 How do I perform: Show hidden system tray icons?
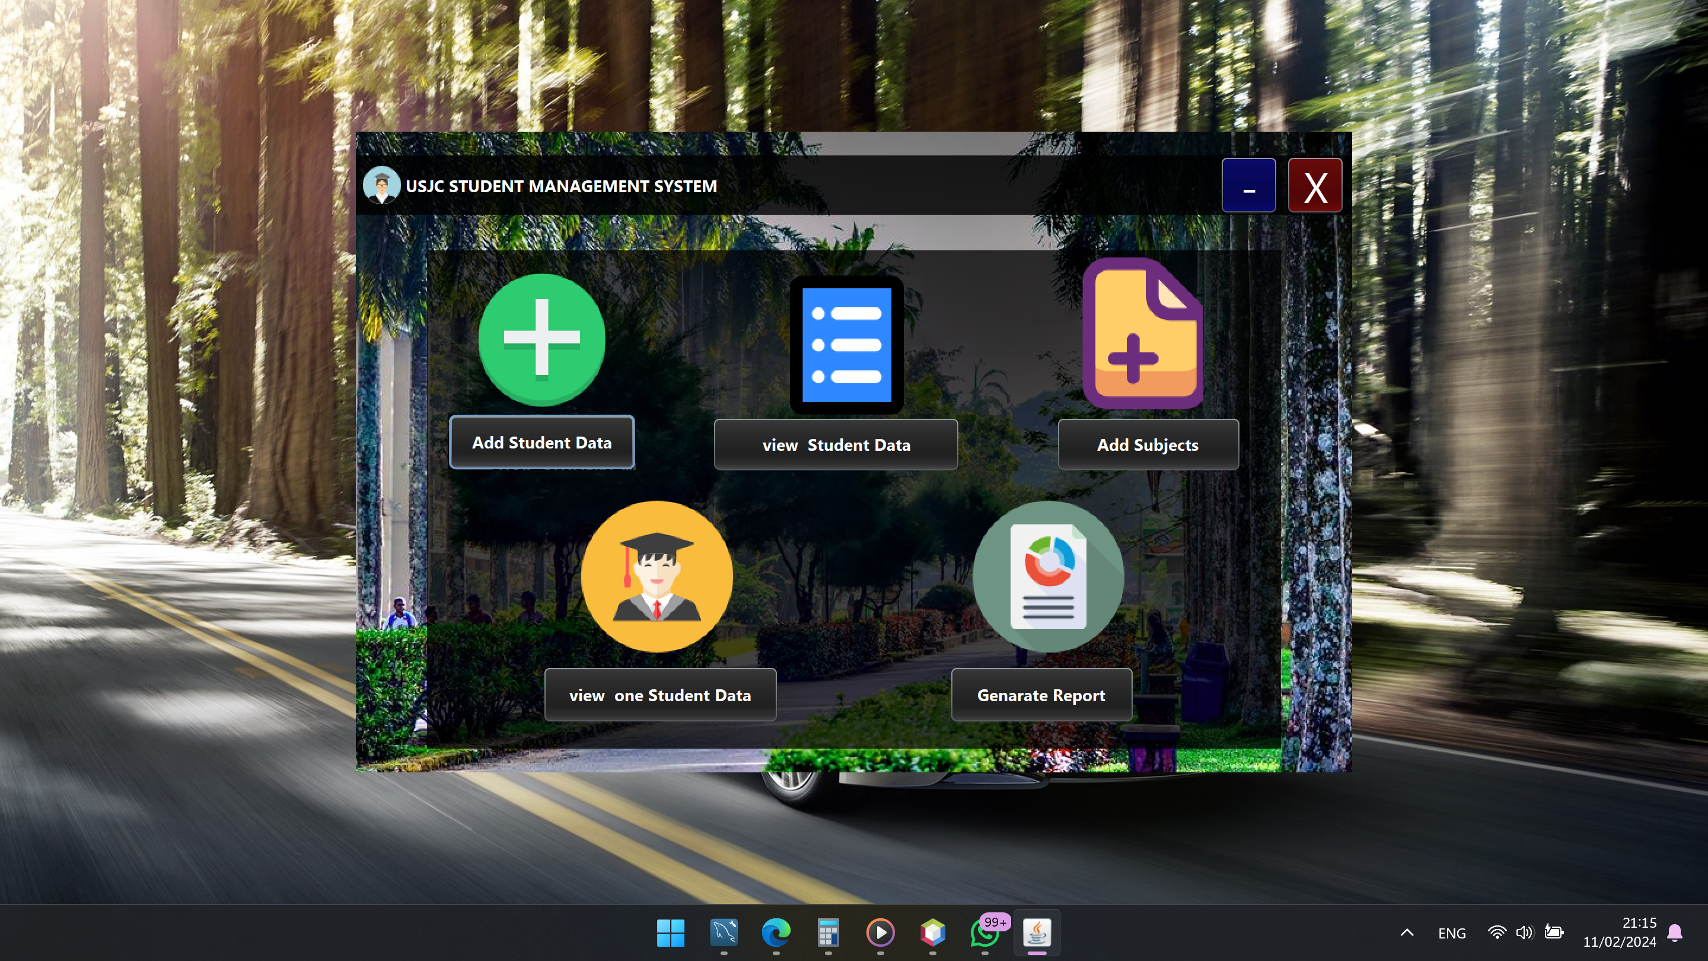coord(1407,933)
